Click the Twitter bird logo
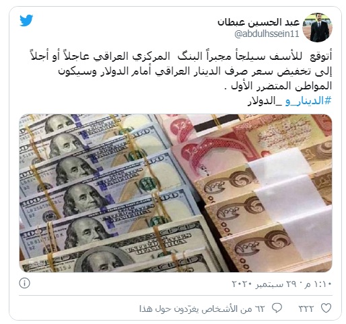 [26, 20]
